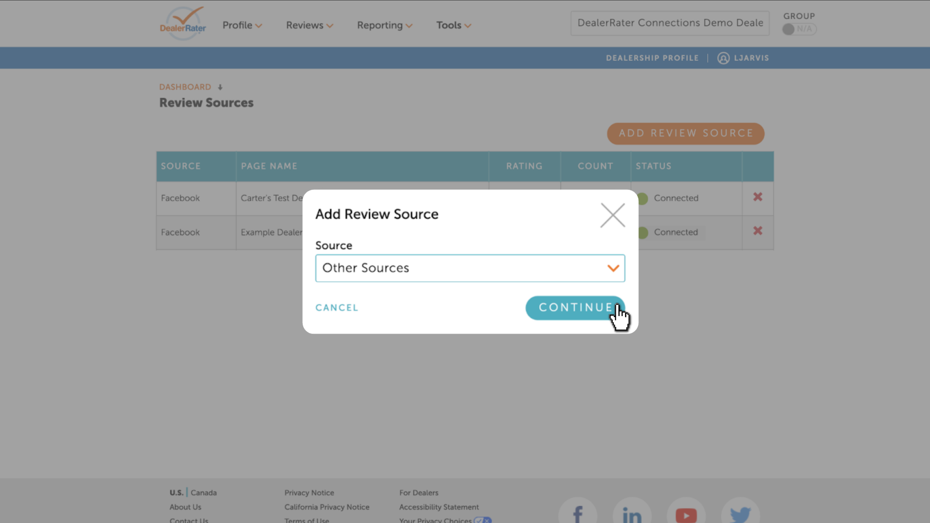Viewport: 930px width, 523px height.
Task: Sort by the SOURCE column header
Action: pyautogui.click(x=196, y=166)
